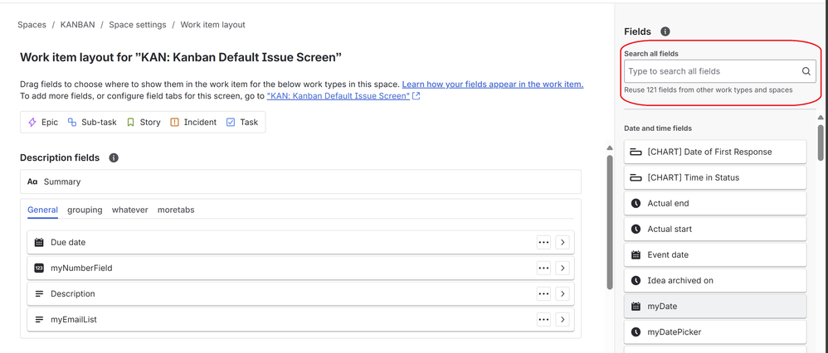Viewport: 828px width, 353px height.
Task: Open KAN: Kanban Default Issue Screen link
Action: [339, 96]
